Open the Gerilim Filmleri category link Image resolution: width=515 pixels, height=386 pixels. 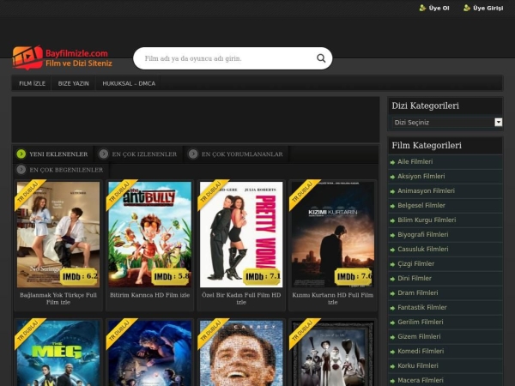point(420,322)
